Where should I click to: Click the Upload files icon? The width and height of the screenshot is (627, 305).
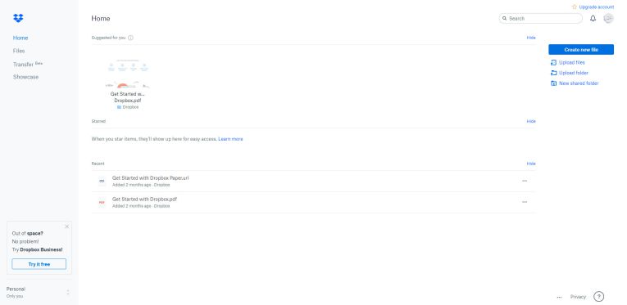click(553, 63)
